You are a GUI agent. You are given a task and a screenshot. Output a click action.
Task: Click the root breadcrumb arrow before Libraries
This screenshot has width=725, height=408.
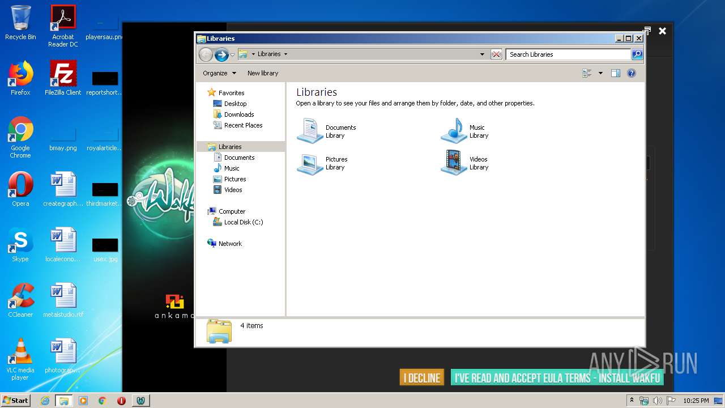(x=253, y=54)
